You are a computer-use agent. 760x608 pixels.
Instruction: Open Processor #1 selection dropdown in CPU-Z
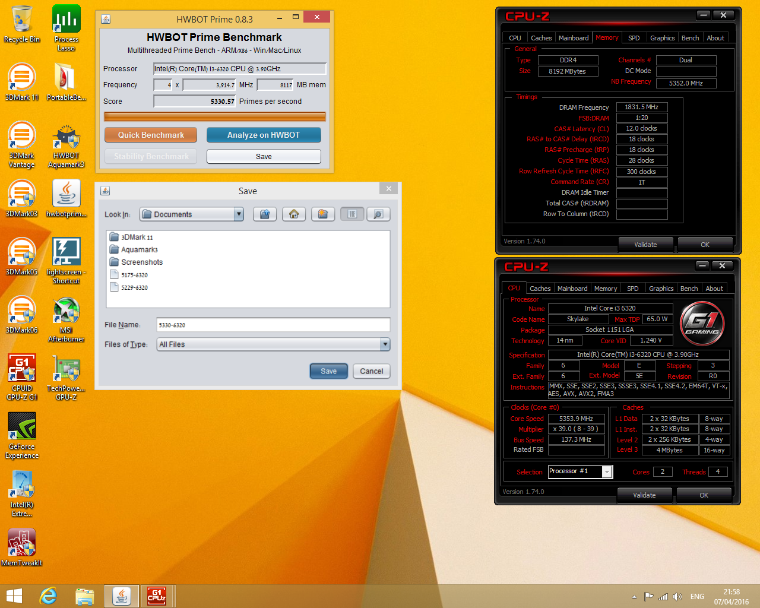pos(606,471)
